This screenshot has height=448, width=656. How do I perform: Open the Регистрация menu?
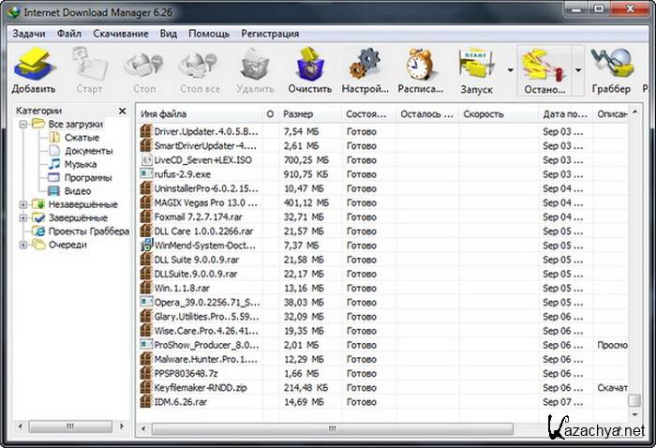coord(270,33)
